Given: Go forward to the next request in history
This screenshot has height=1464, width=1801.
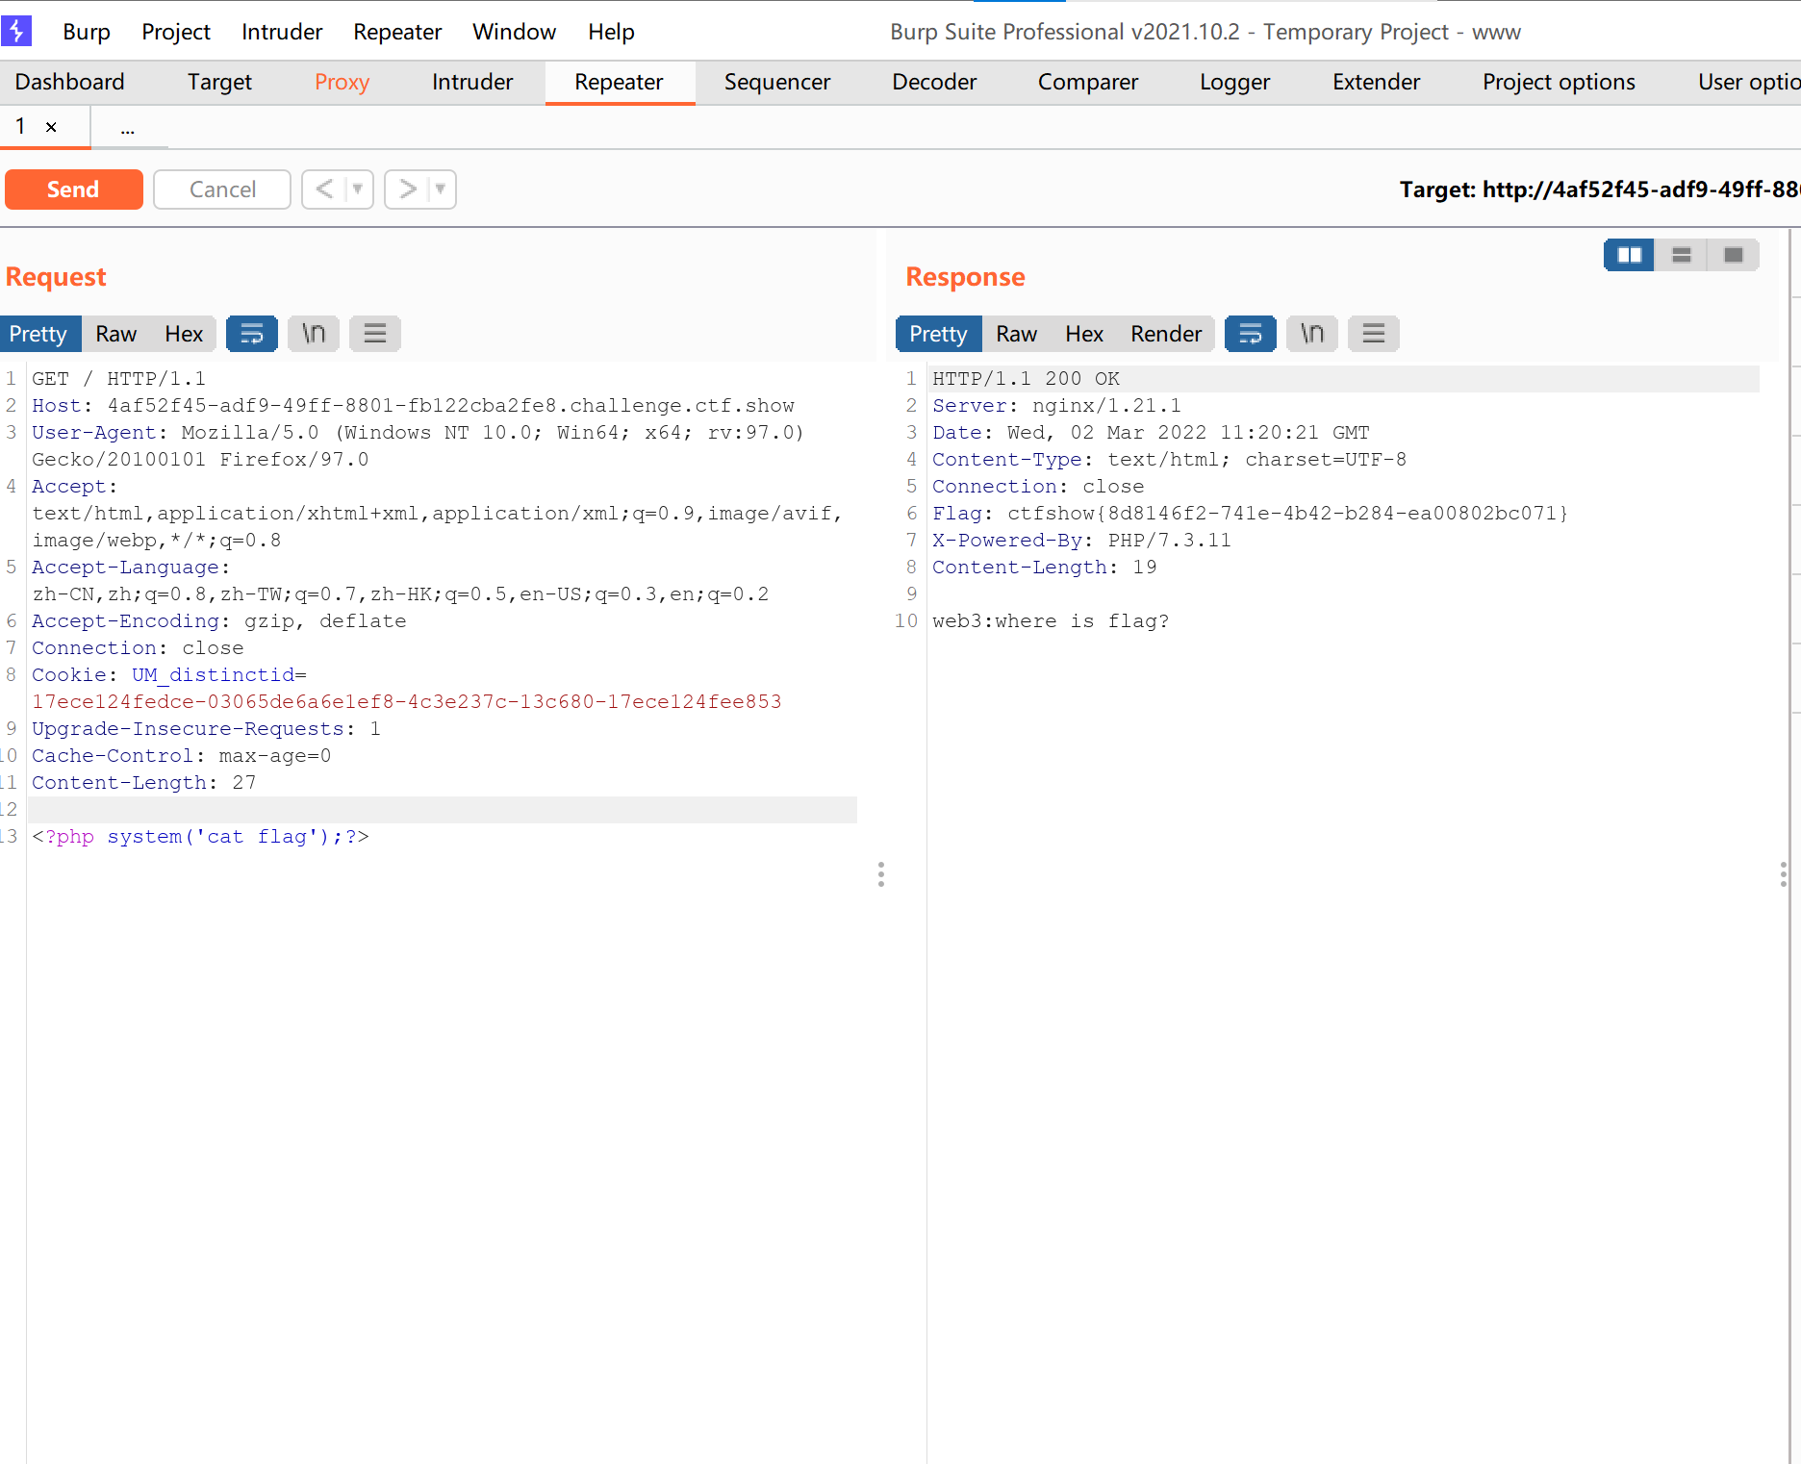Looking at the screenshot, I should (408, 189).
